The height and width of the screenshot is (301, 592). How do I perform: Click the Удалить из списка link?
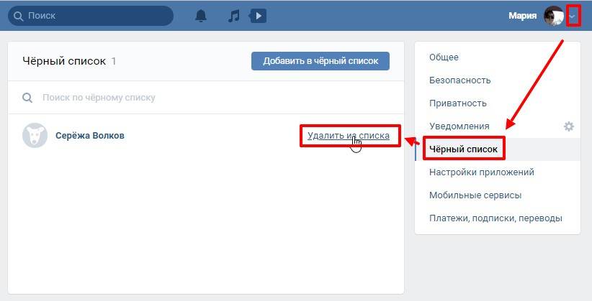(x=349, y=136)
